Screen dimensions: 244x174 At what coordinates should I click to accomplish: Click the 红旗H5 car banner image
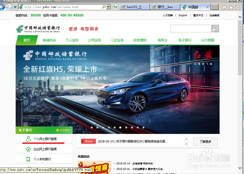pyautogui.click(x=118, y=89)
